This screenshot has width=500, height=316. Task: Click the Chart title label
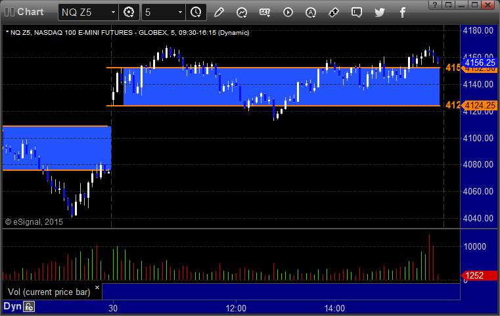[x=30, y=12]
